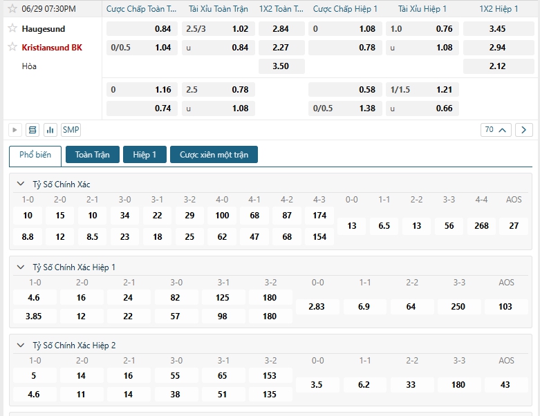Select the Phổ biến tab
Image resolution: width=540 pixels, height=416 pixels.
(35, 155)
